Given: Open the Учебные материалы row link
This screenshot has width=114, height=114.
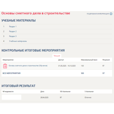Looking at the screenshot, I should tap(18, 41).
